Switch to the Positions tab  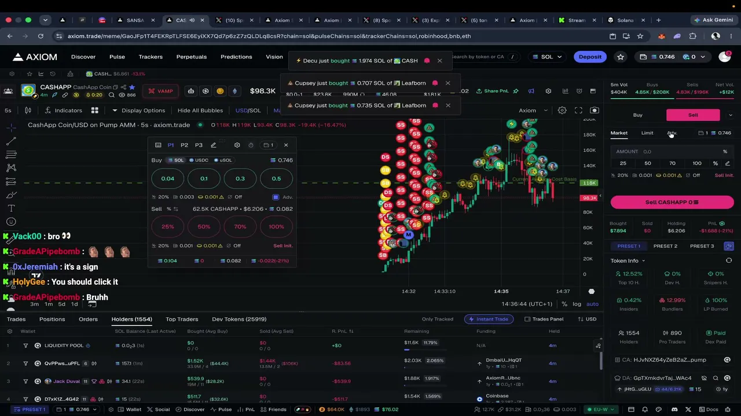52,319
